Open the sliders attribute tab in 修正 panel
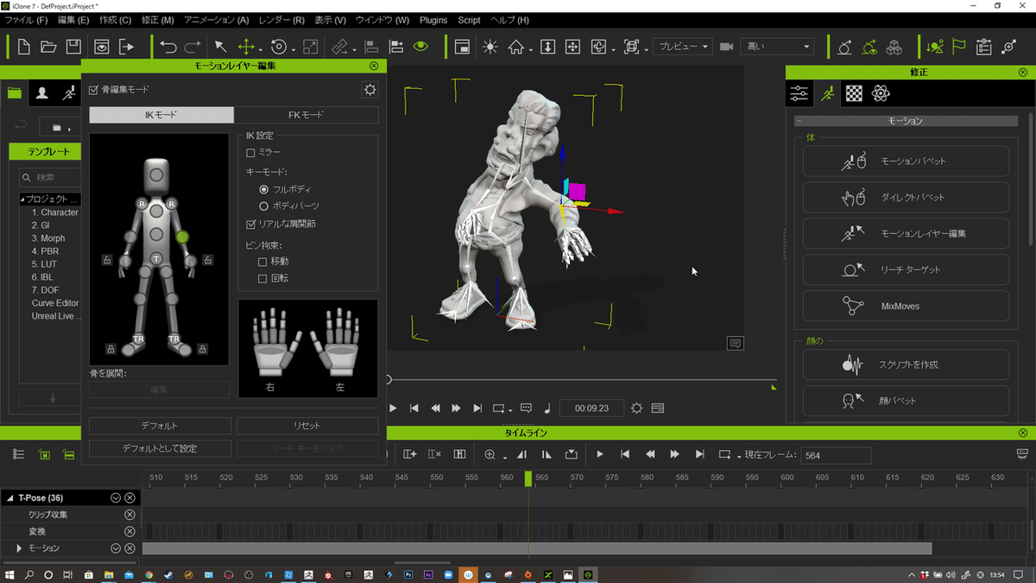This screenshot has width=1036, height=583. pyautogui.click(x=799, y=93)
